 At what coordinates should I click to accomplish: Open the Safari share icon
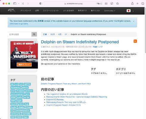tap(132, 4)
